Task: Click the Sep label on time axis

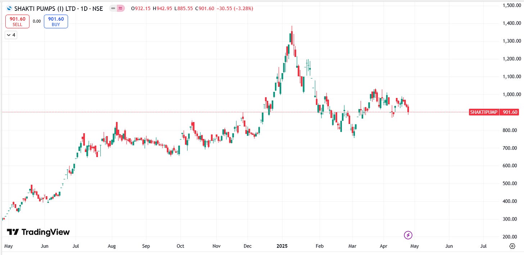Action: pyautogui.click(x=146, y=246)
